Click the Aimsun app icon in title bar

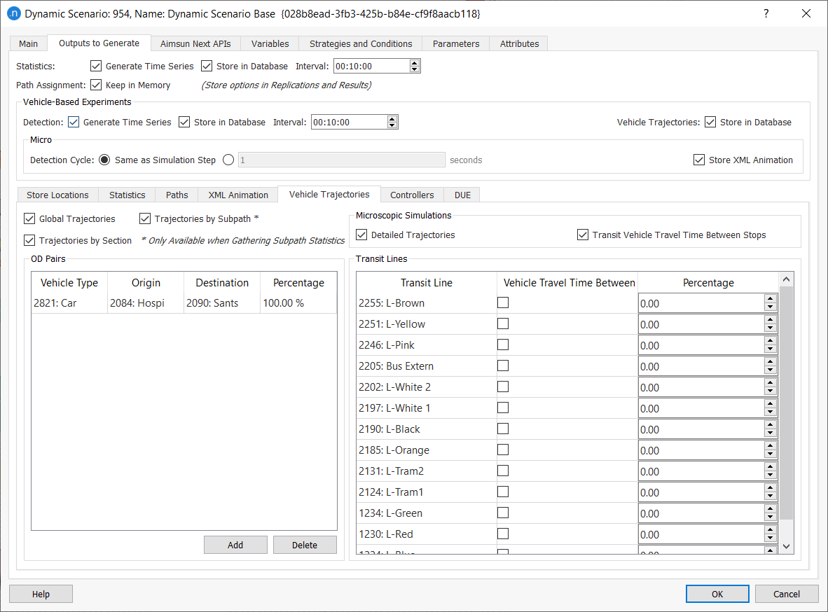pyautogui.click(x=13, y=14)
